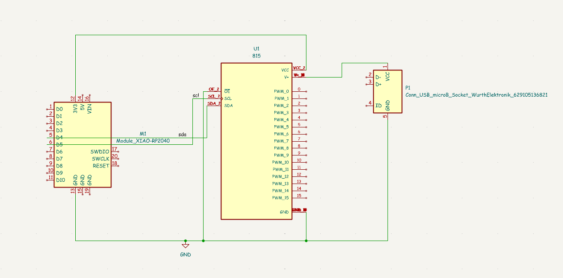
Task: Select the 'sda' wire label on the net
Action: click(181, 134)
